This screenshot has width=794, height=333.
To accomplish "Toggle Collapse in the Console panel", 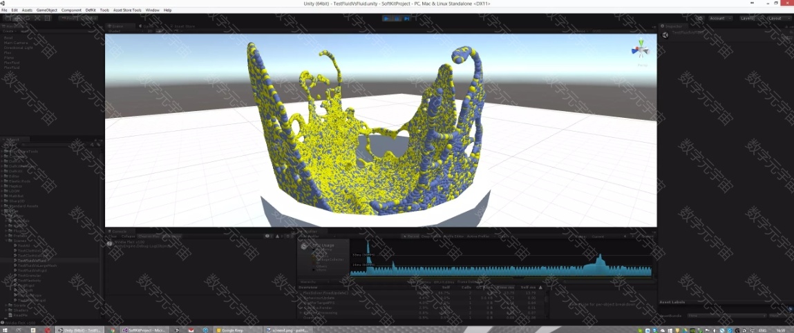I will pyautogui.click(x=129, y=236).
